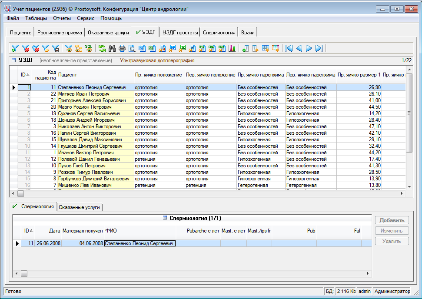The width and height of the screenshot is (422, 299).
Task: Go to last record arrow
Action: tap(319, 48)
